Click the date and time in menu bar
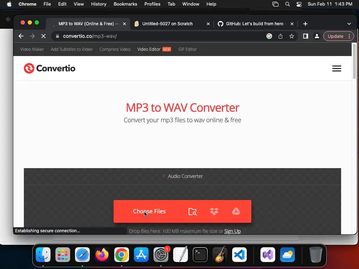359x269 pixels. click(x=330, y=4)
